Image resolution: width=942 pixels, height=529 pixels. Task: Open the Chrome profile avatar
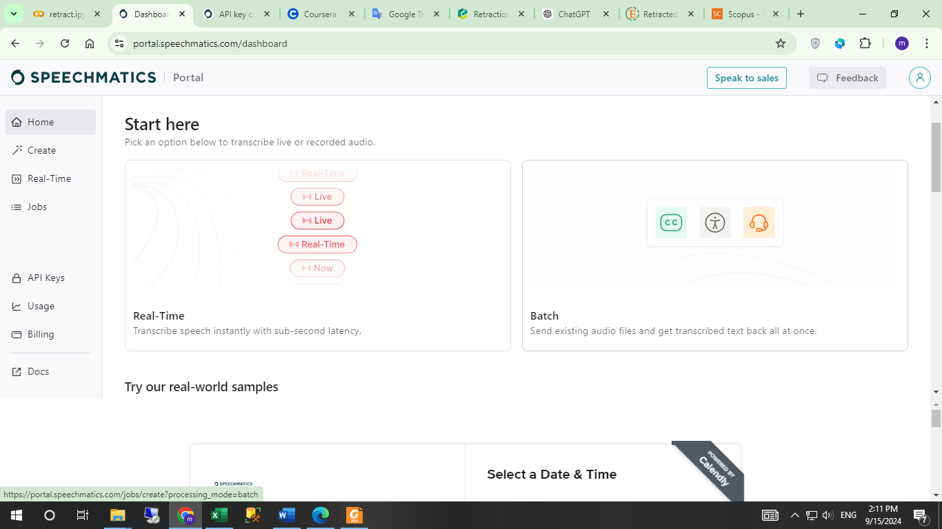point(902,43)
